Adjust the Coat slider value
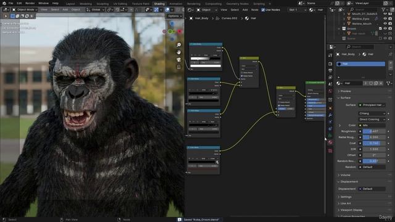The image size is (395, 222). point(374,143)
